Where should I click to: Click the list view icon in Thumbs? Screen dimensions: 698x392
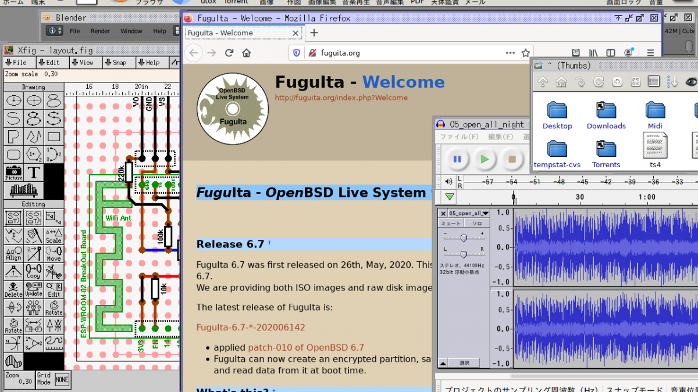pyautogui.click(x=654, y=82)
